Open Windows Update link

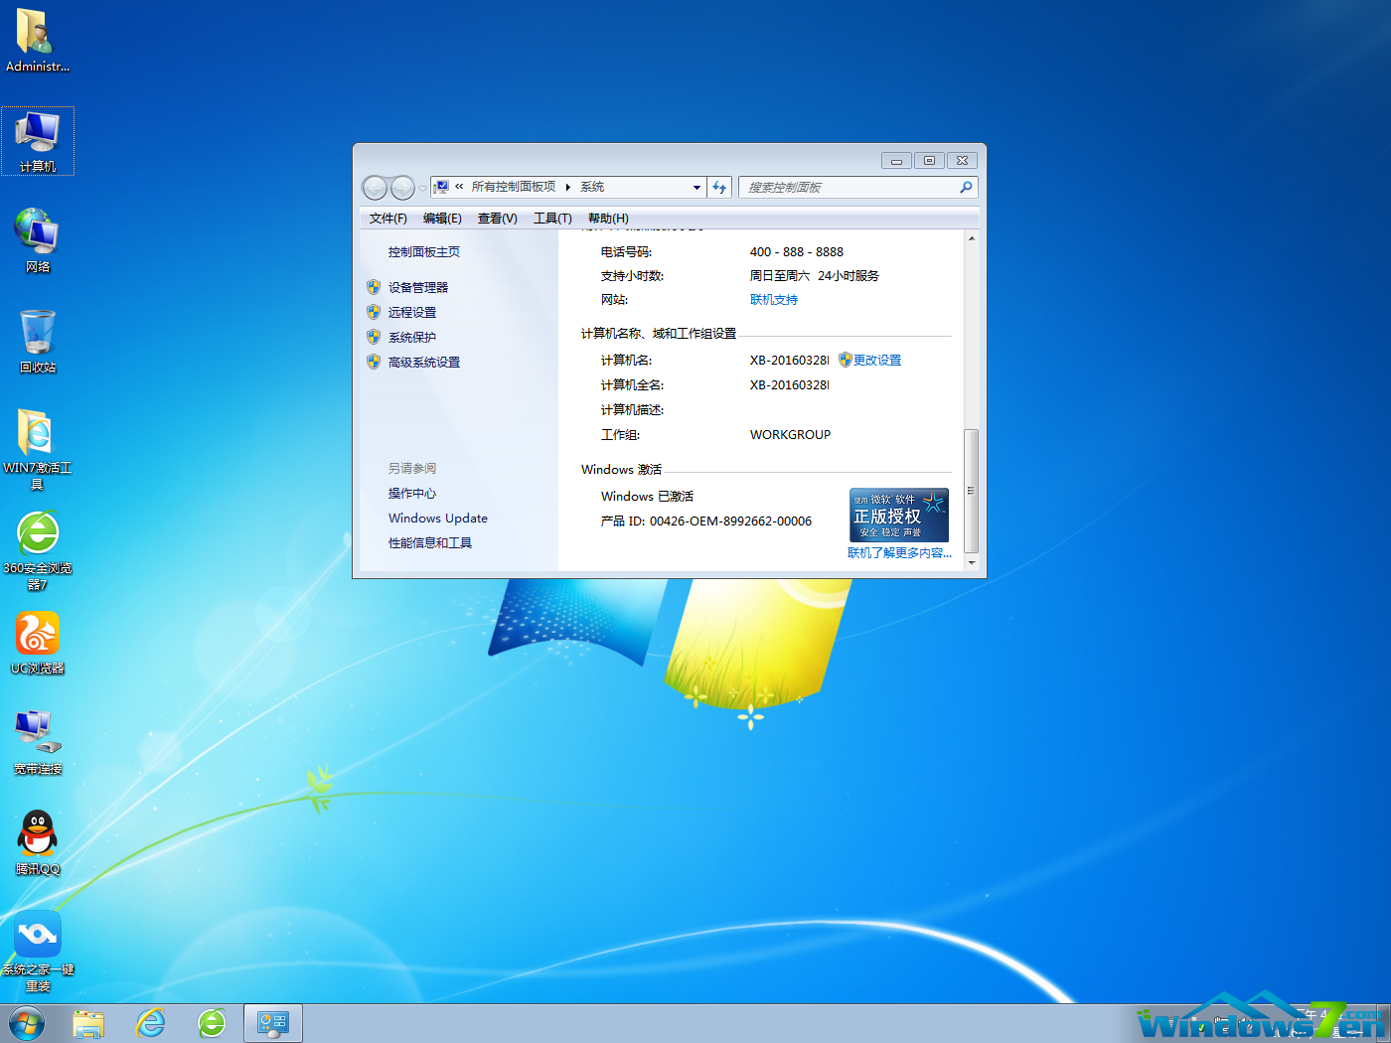438,519
